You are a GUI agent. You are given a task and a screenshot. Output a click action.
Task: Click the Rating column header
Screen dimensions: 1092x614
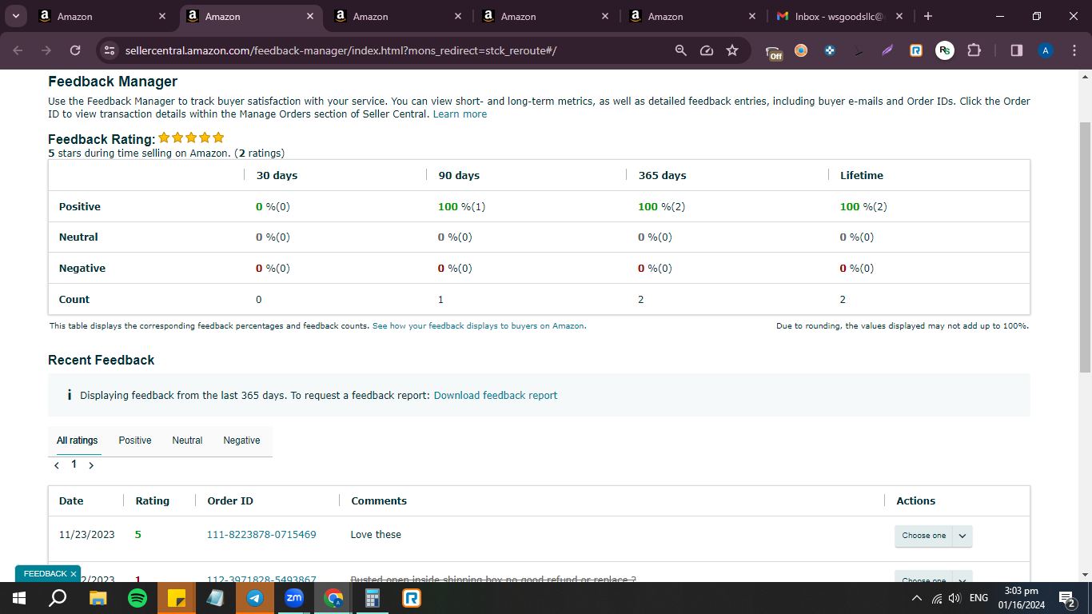tap(153, 501)
